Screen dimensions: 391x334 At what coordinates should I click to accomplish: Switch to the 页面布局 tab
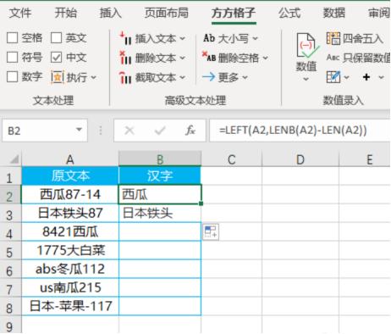click(167, 13)
